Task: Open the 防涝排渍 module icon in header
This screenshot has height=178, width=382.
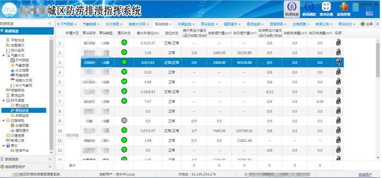Action: pos(292,7)
